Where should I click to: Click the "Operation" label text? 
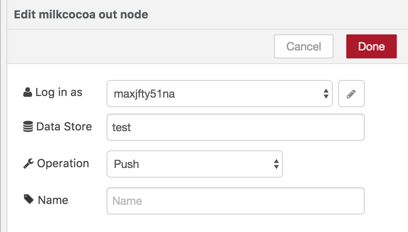[63, 164]
